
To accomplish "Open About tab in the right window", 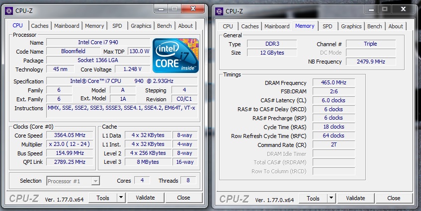I will pyautogui.click(x=396, y=26).
